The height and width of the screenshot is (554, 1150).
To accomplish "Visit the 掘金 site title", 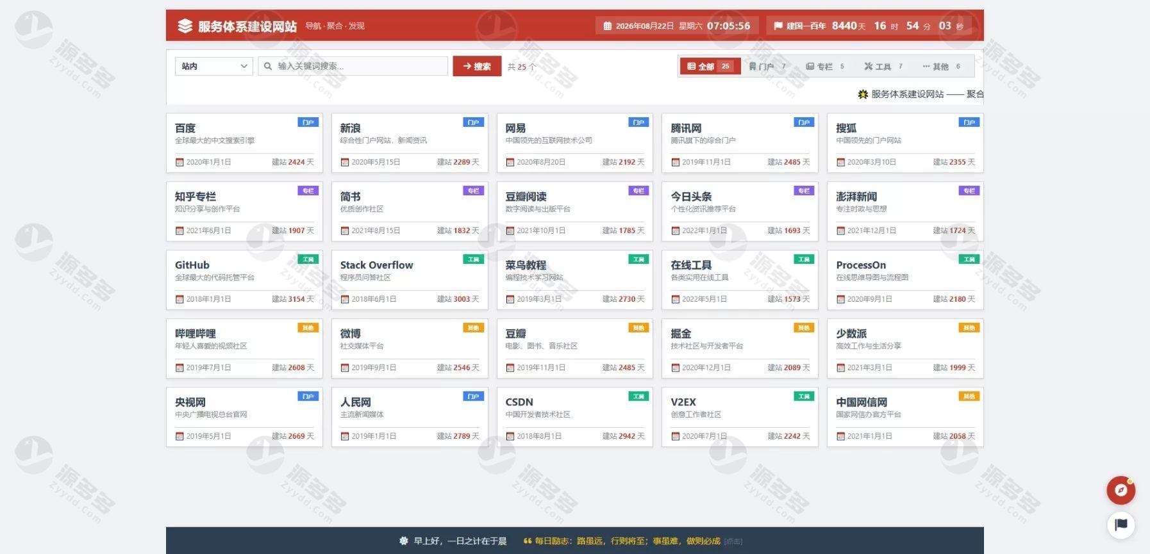I will pos(681,334).
